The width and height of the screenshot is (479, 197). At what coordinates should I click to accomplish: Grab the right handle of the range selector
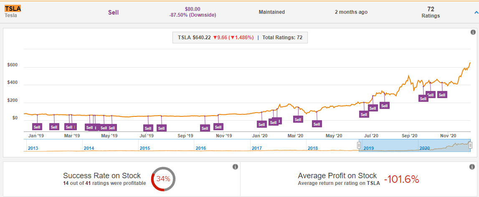pos(471,145)
